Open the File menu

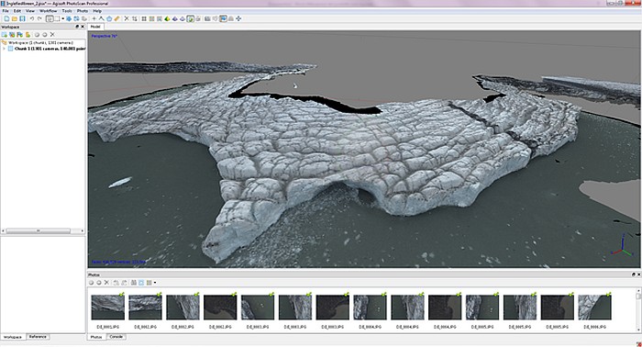click(x=6, y=11)
